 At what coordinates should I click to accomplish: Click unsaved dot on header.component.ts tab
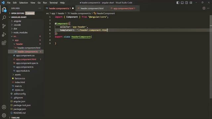point(73,8)
